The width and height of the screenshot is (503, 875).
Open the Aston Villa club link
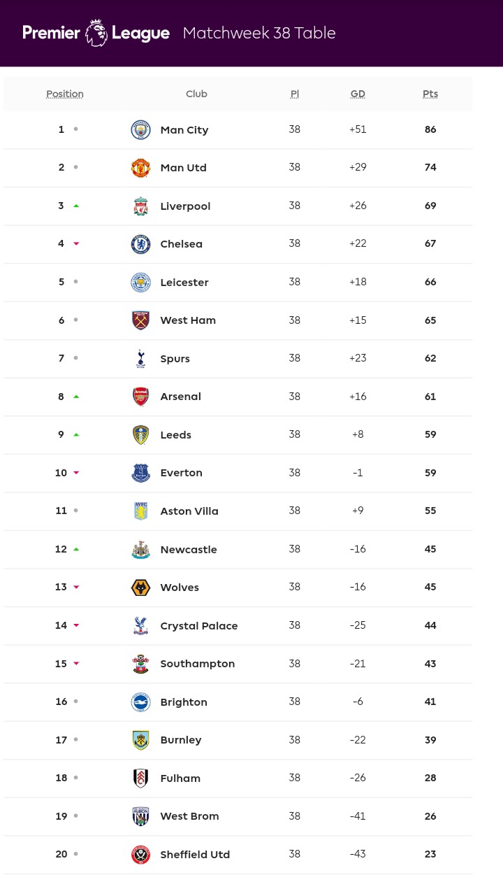pos(189,511)
